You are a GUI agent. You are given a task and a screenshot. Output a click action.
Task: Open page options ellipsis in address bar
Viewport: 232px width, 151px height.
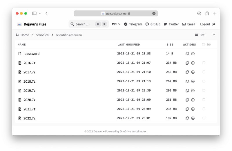pyautogui.click(x=154, y=13)
